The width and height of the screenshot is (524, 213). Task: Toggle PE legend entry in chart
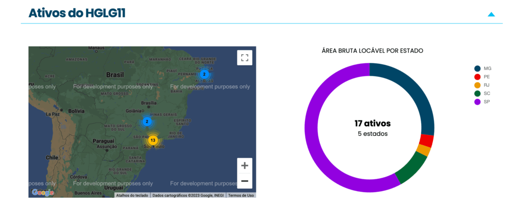click(x=483, y=77)
